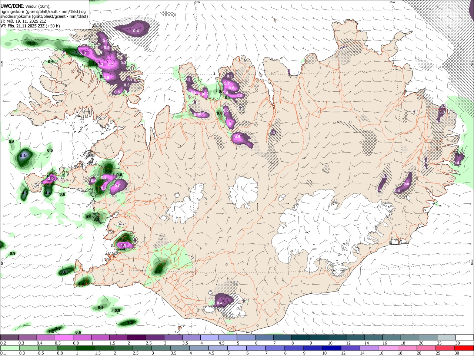This screenshot has height=356, width=474.
Task: Pick the rain scale swatch between 0.1 and 0.3
Action: point(10,348)
